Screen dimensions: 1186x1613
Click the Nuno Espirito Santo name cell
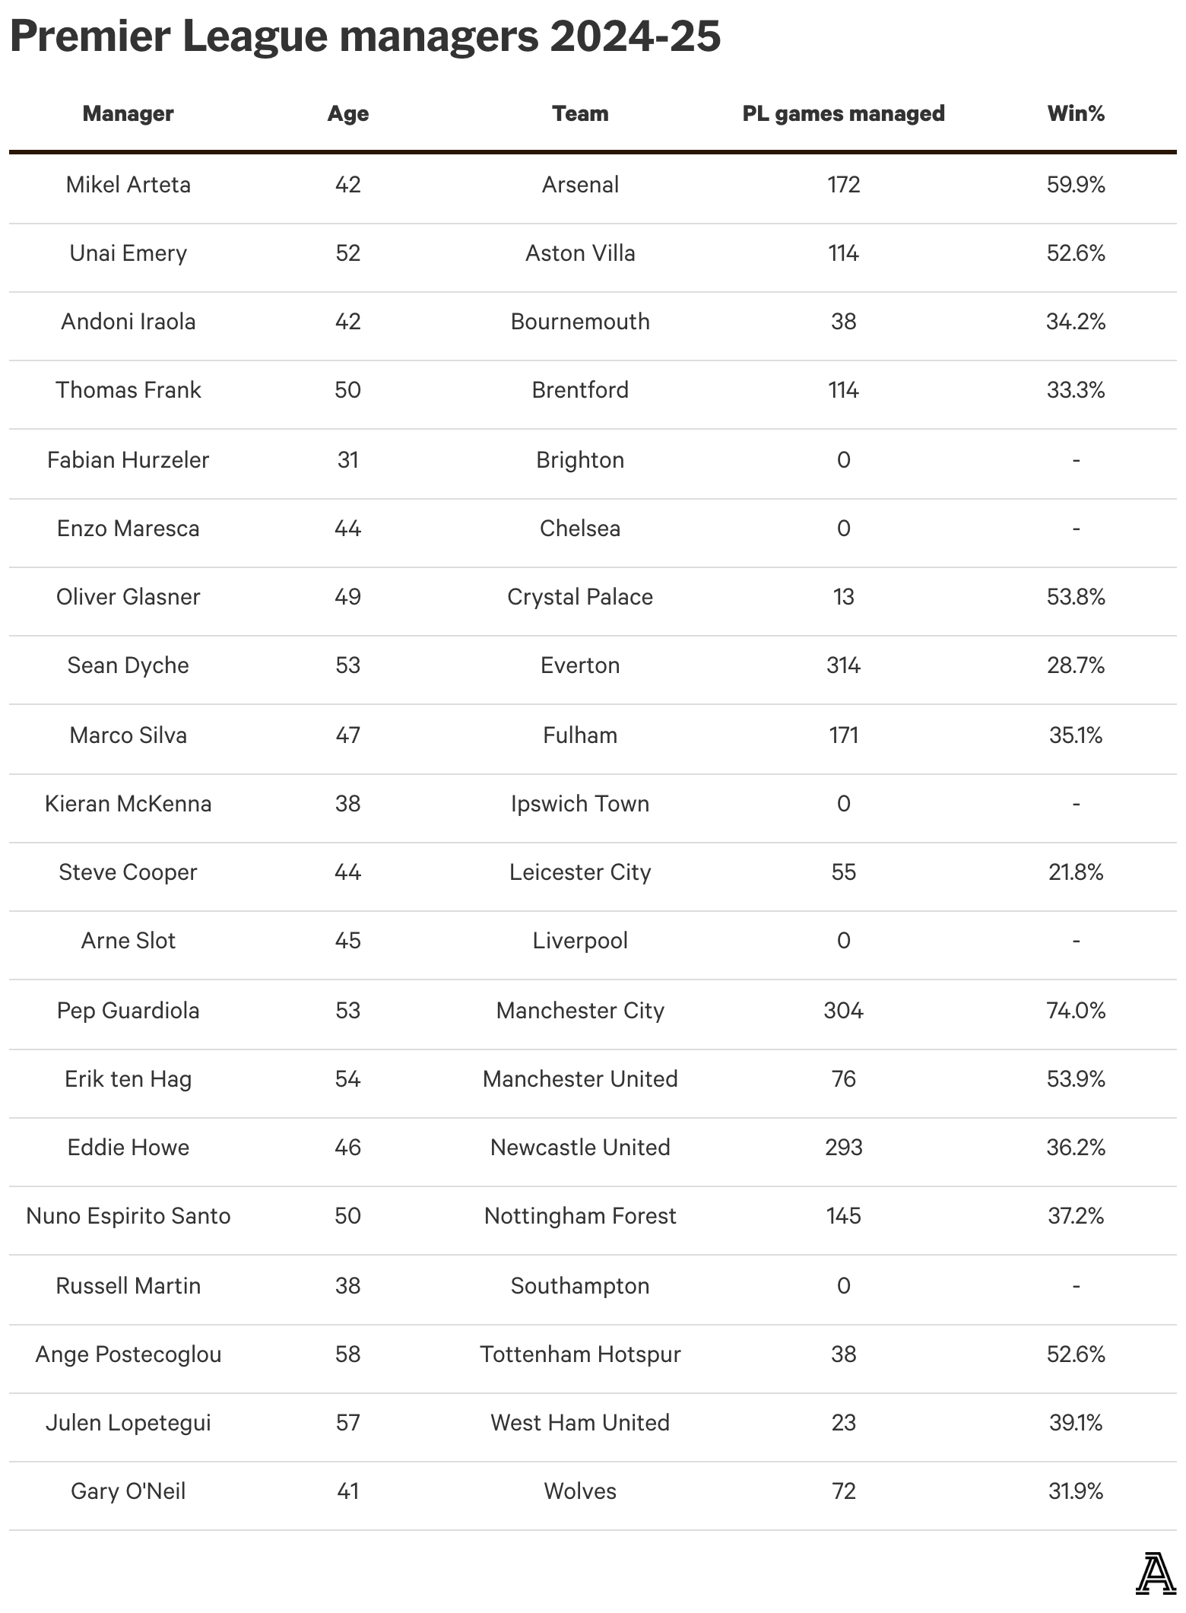[x=128, y=1216]
